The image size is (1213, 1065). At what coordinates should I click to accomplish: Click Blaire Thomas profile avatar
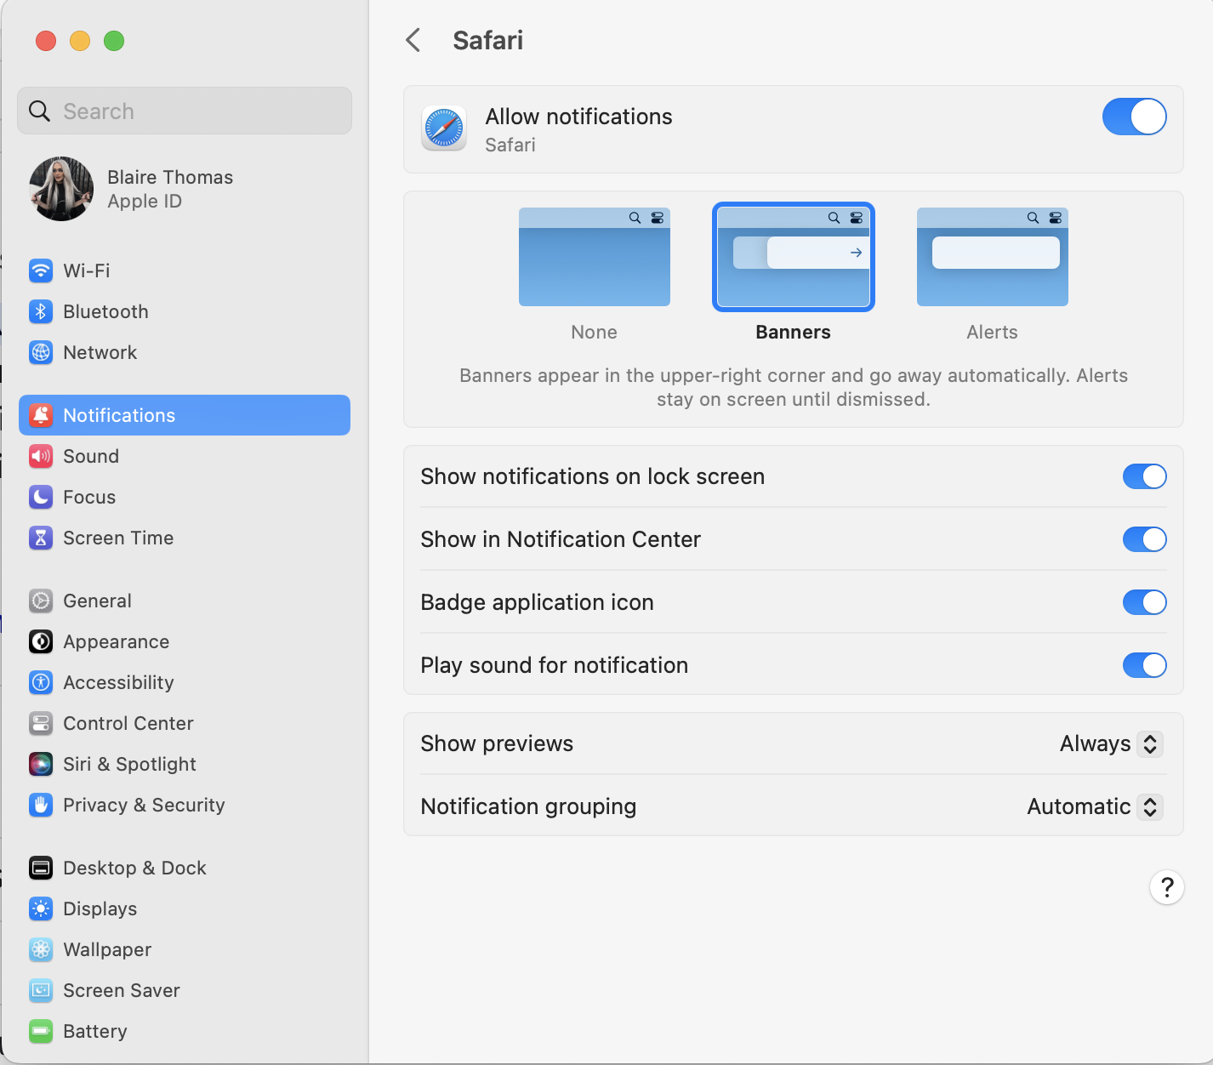[x=61, y=189]
